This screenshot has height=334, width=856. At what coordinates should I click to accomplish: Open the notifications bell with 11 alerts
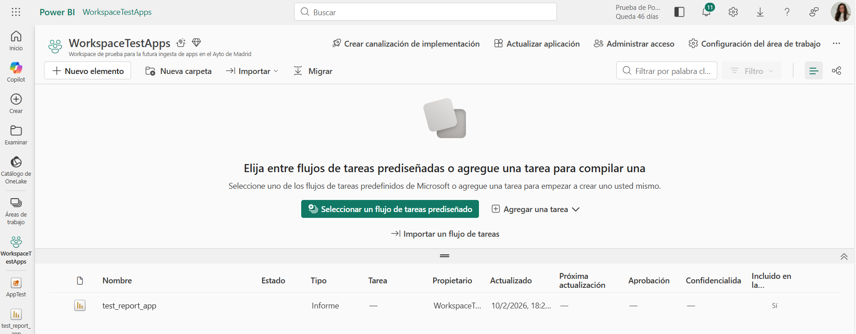(x=707, y=12)
